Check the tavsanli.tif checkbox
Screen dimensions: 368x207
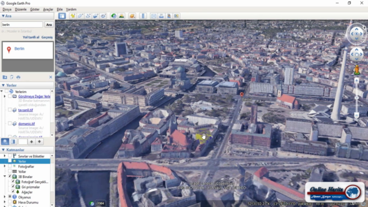coord(10,110)
